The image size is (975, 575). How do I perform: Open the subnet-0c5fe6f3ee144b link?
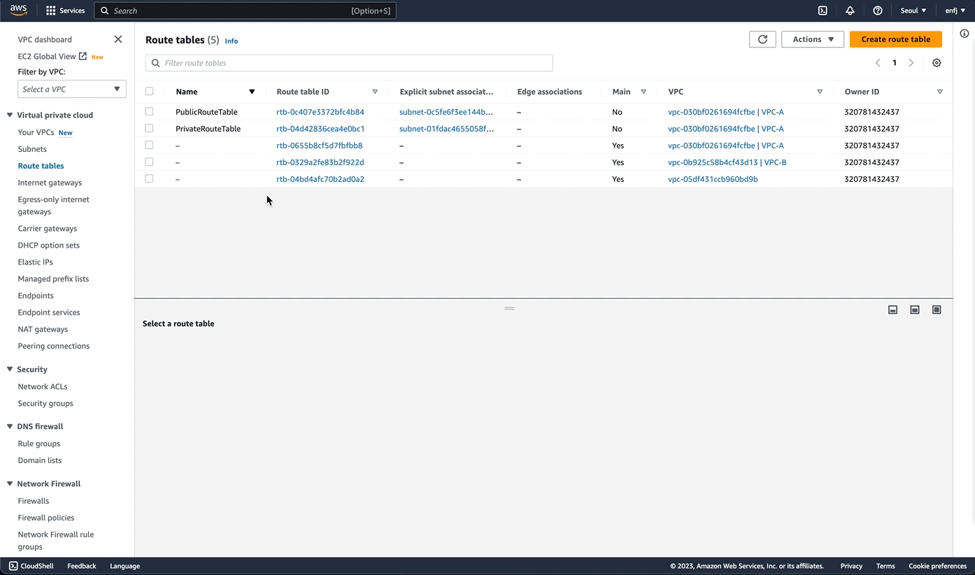coord(446,112)
